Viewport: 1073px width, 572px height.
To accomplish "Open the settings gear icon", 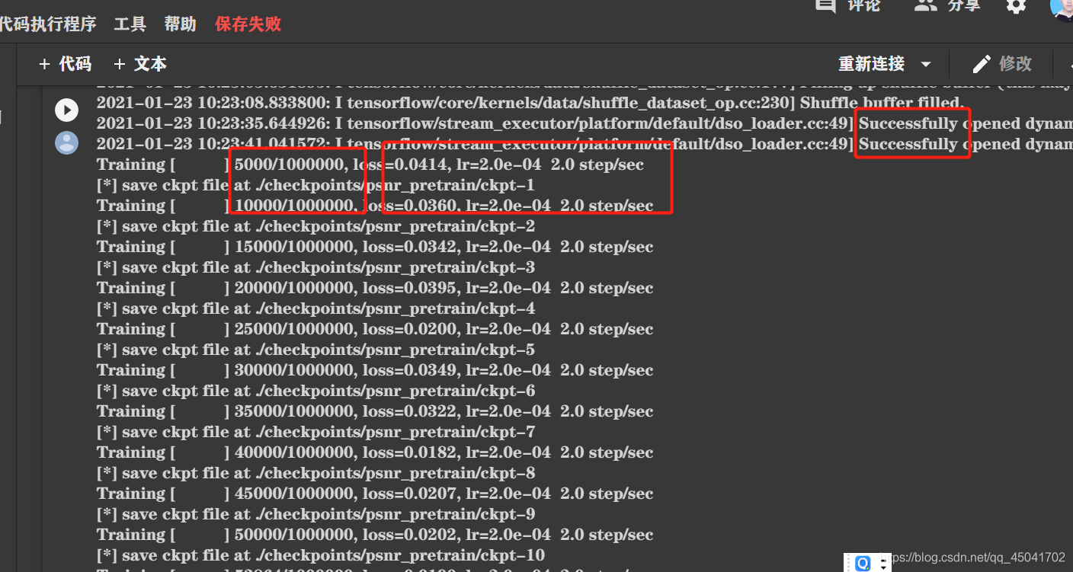I will pyautogui.click(x=1016, y=6).
